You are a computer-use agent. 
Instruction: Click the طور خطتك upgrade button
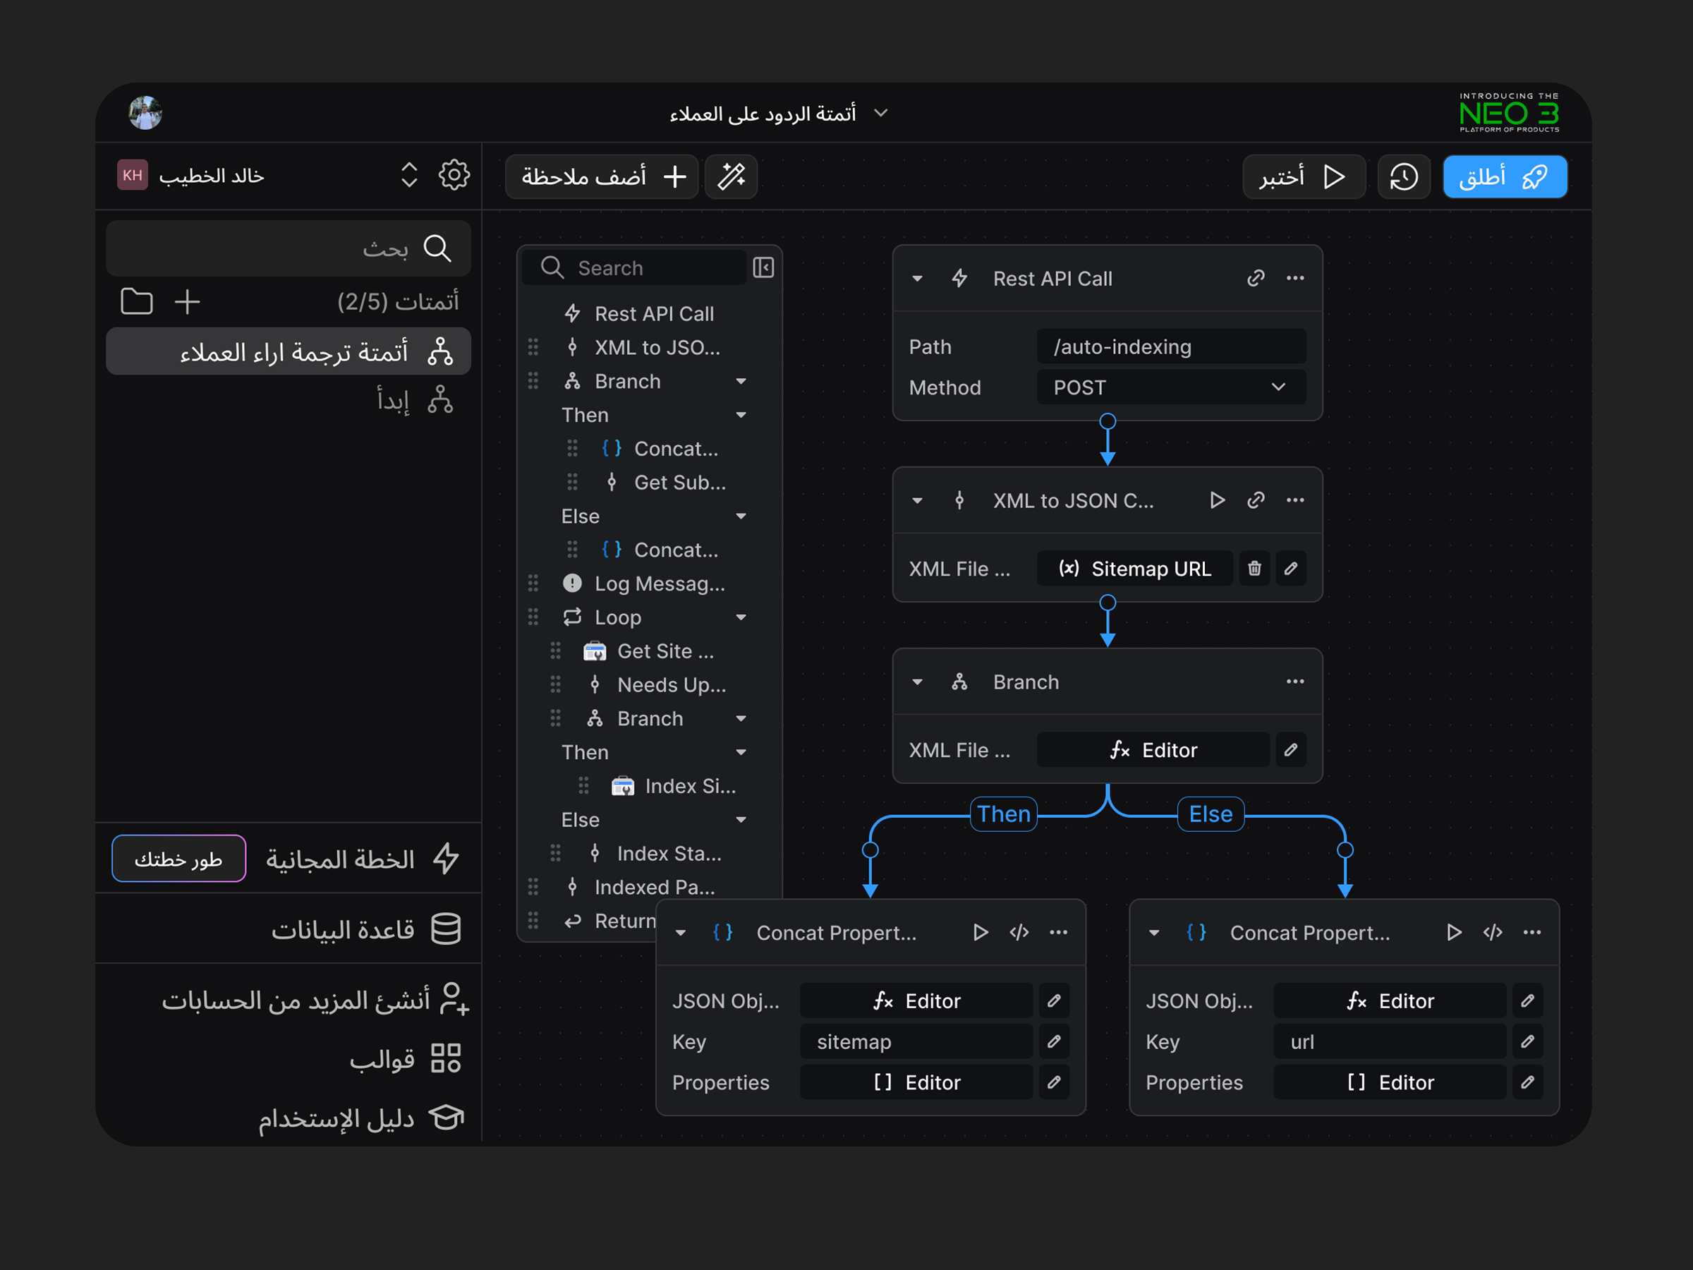[x=178, y=858]
